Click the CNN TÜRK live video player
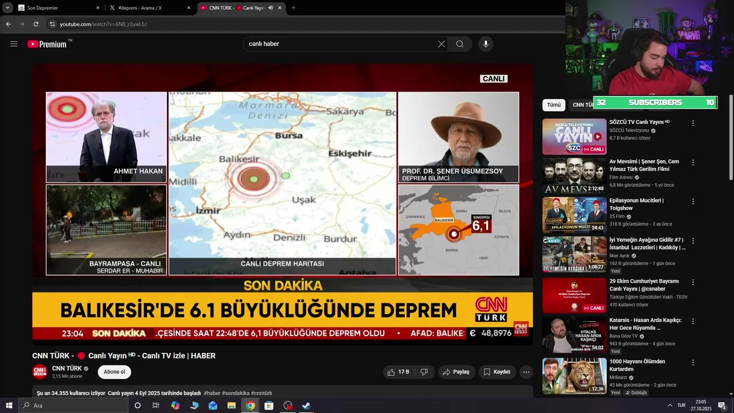 pyautogui.click(x=282, y=204)
